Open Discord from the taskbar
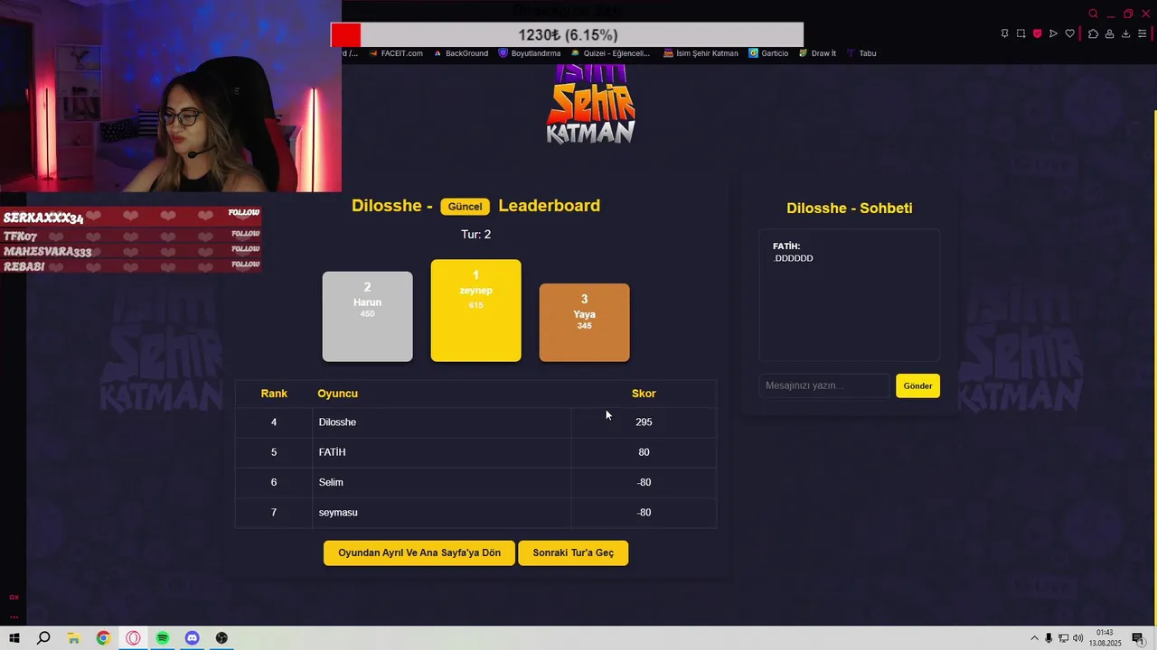Viewport: 1157px width, 650px height. (x=192, y=638)
